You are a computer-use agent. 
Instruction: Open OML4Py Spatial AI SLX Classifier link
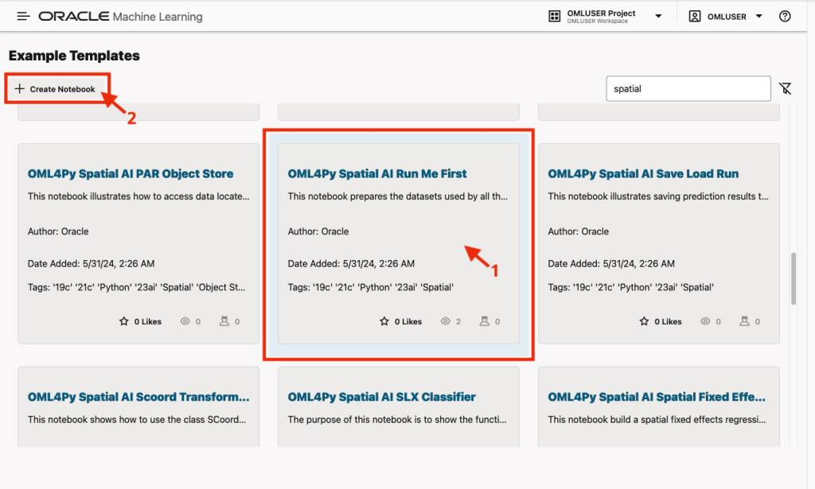[x=381, y=397]
